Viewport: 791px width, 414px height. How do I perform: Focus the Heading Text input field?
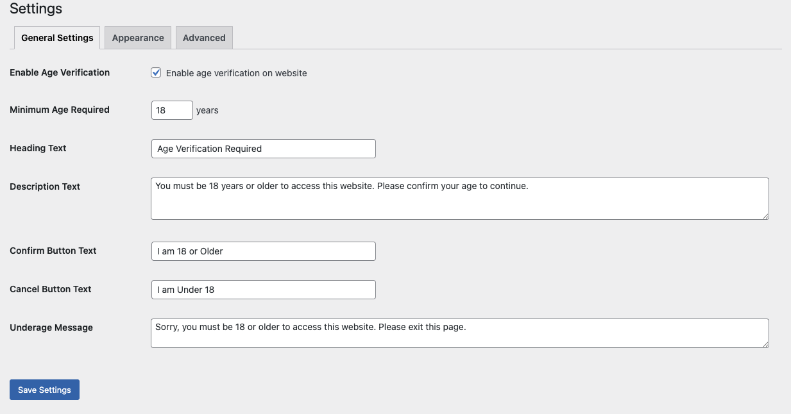coord(263,149)
